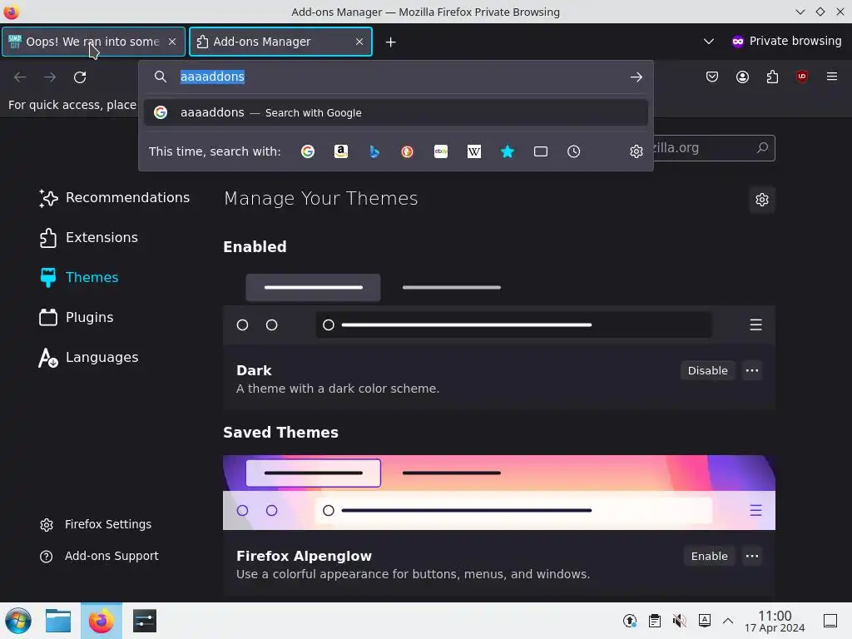
Task: Open the keyboard layout tray icon
Action: 704,621
